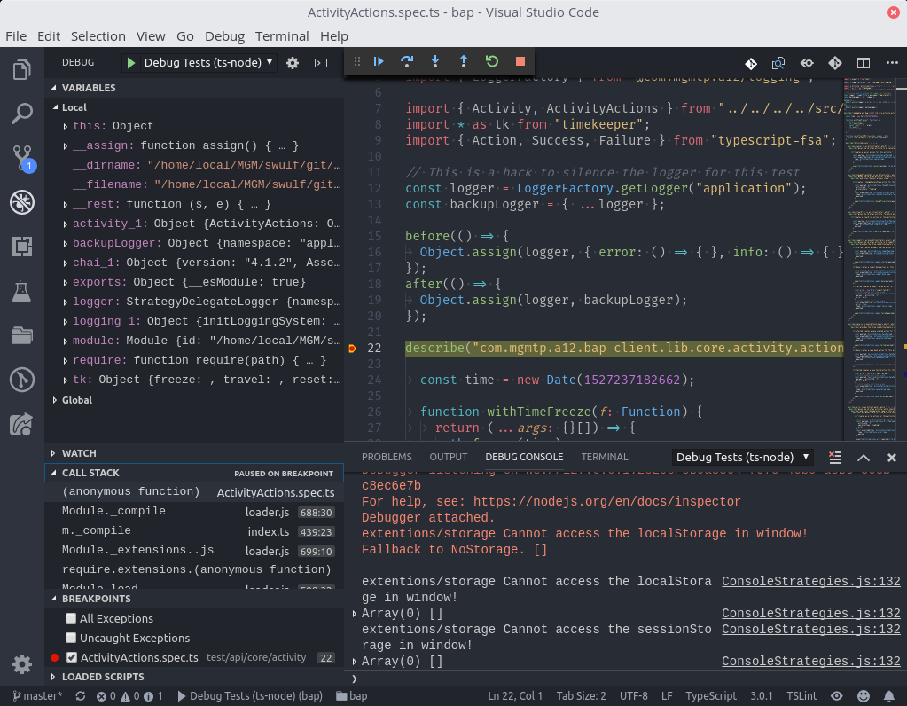Open launch.json configuration gear
Image resolution: width=907 pixels, height=706 pixels.
click(293, 62)
